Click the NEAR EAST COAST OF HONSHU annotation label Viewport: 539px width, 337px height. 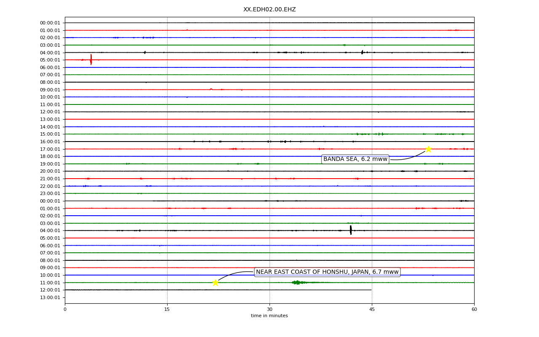click(x=327, y=272)
